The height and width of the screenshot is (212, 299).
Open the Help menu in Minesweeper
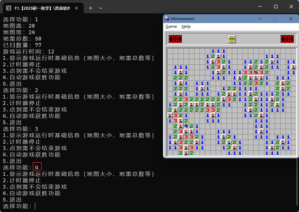click(186, 26)
